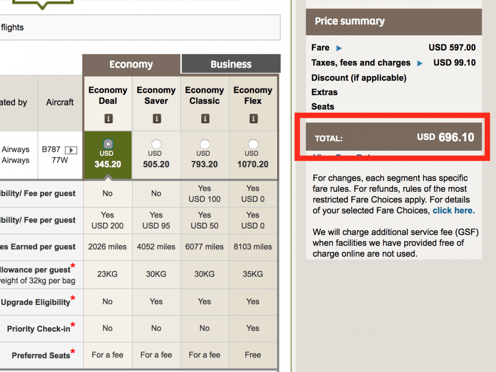This screenshot has width=496, height=372.
Task: Open the Economy Deal info icon
Action: pyautogui.click(x=108, y=118)
